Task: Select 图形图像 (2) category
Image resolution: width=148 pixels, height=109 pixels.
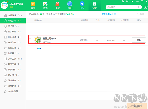Action: [x=13, y=37]
